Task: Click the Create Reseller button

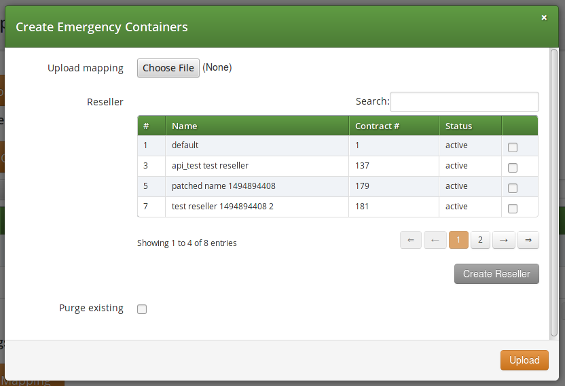Action: point(496,274)
